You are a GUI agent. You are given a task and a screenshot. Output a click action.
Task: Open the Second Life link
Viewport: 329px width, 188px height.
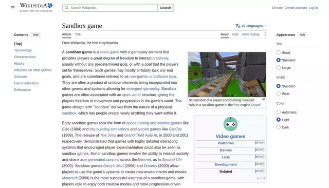click(172, 160)
